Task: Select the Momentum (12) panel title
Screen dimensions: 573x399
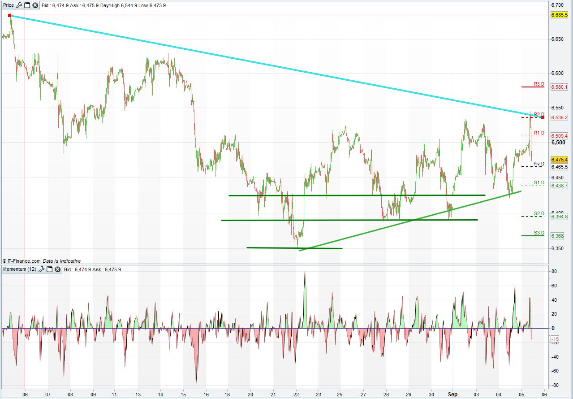Action: click(20, 269)
